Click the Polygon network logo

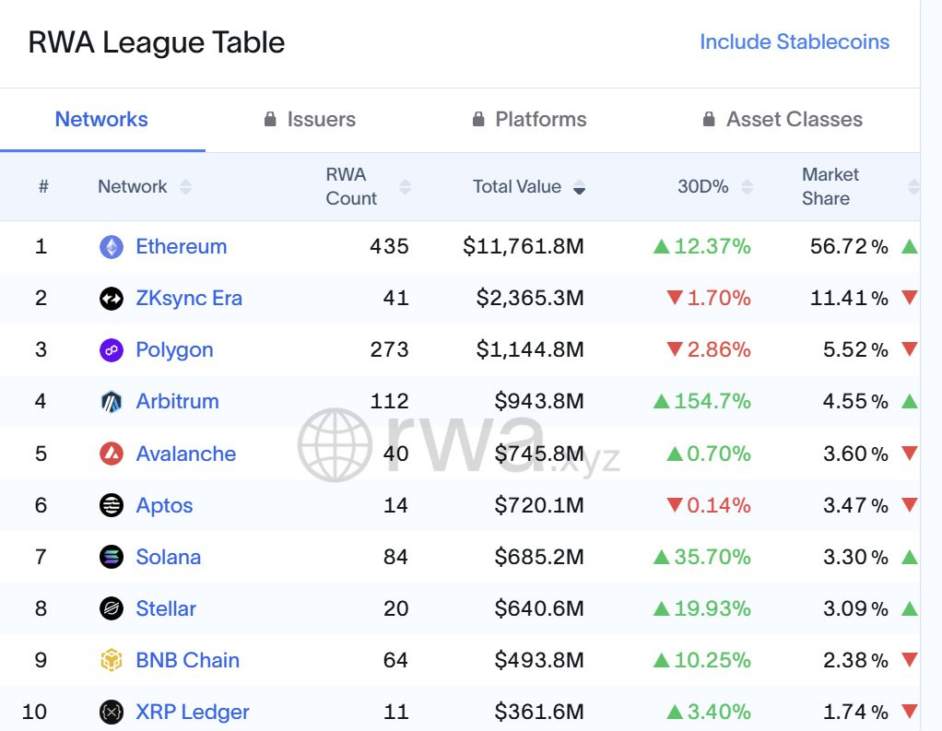tap(111, 349)
